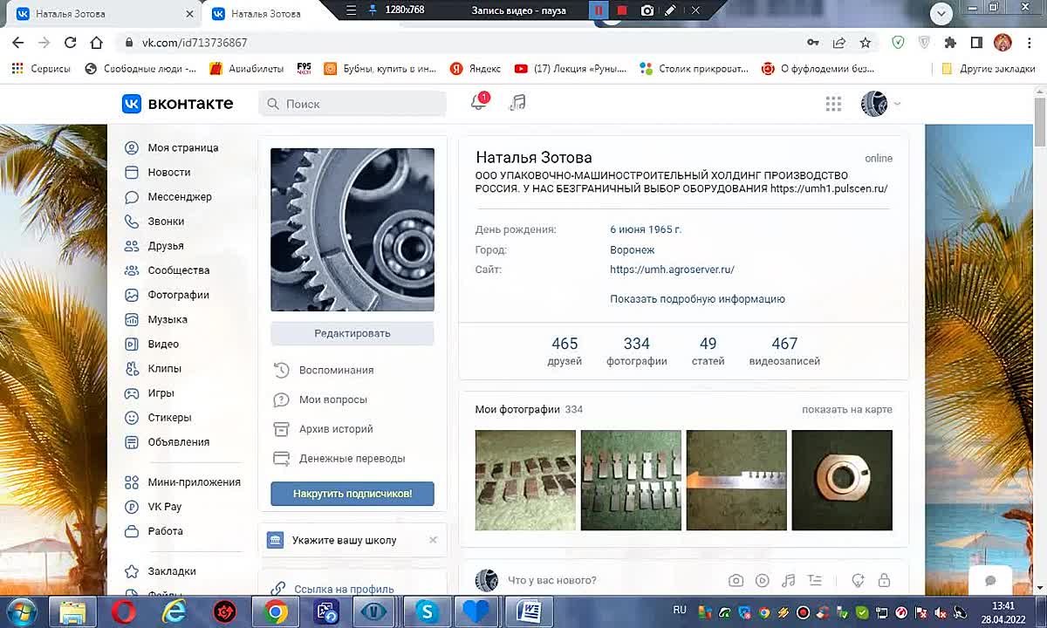Click the notifications bell icon
The width and height of the screenshot is (1047, 628).
click(478, 102)
